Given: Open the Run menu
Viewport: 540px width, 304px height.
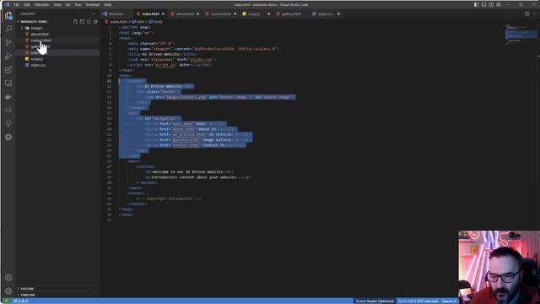Looking at the screenshot, I should pyautogui.click(x=78, y=4).
